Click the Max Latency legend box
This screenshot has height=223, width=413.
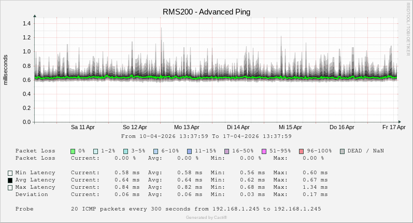pyautogui.click(x=10, y=188)
